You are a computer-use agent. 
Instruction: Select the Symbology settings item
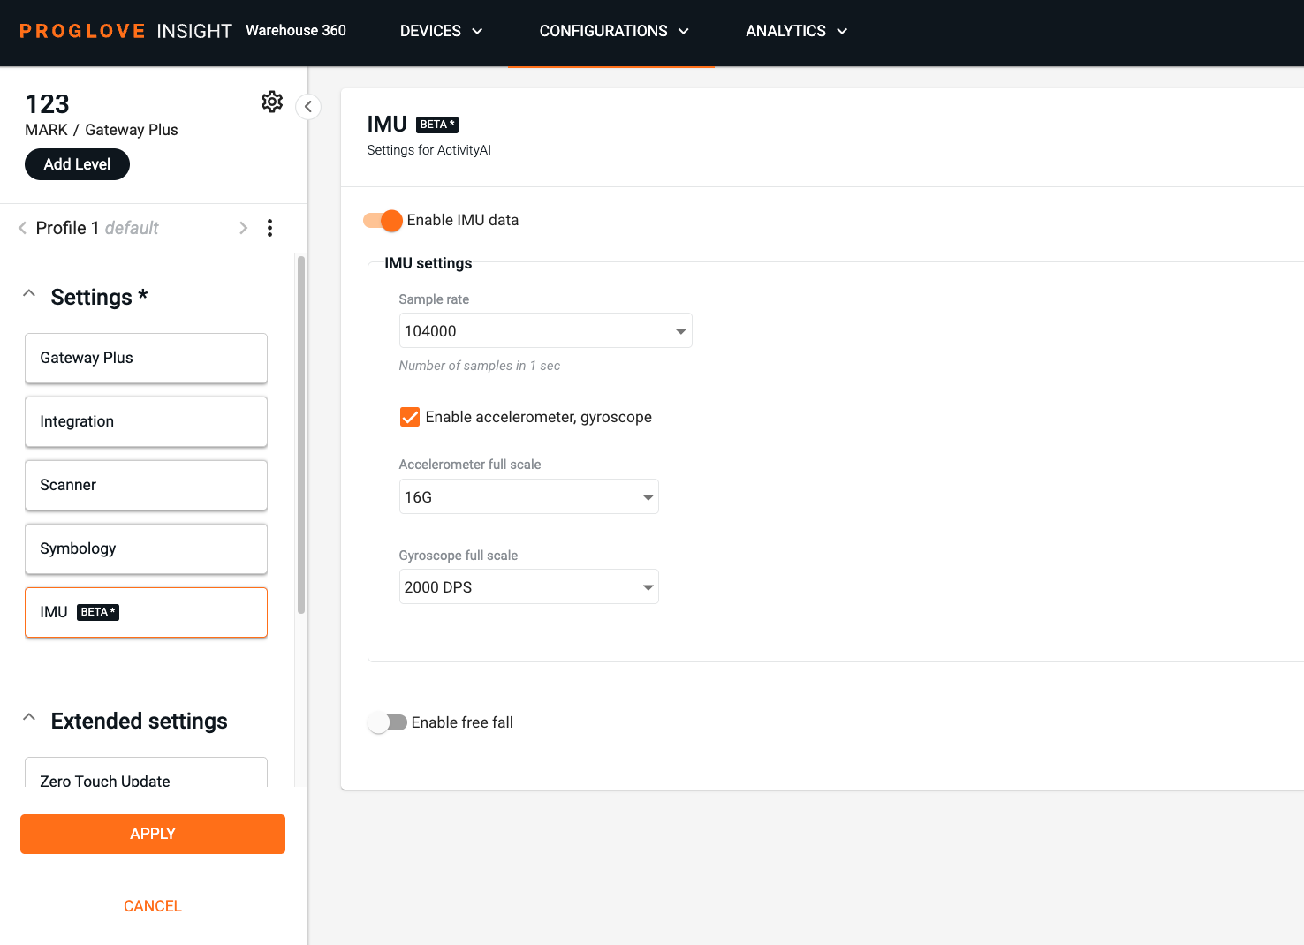click(146, 548)
